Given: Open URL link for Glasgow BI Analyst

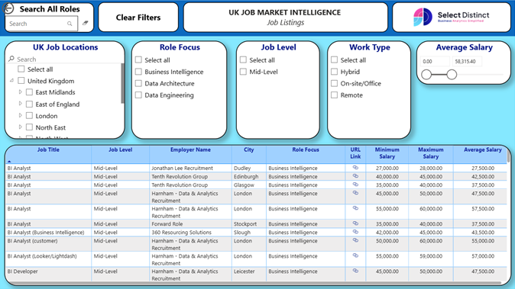Looking at the screenshot, I should 355,185.
